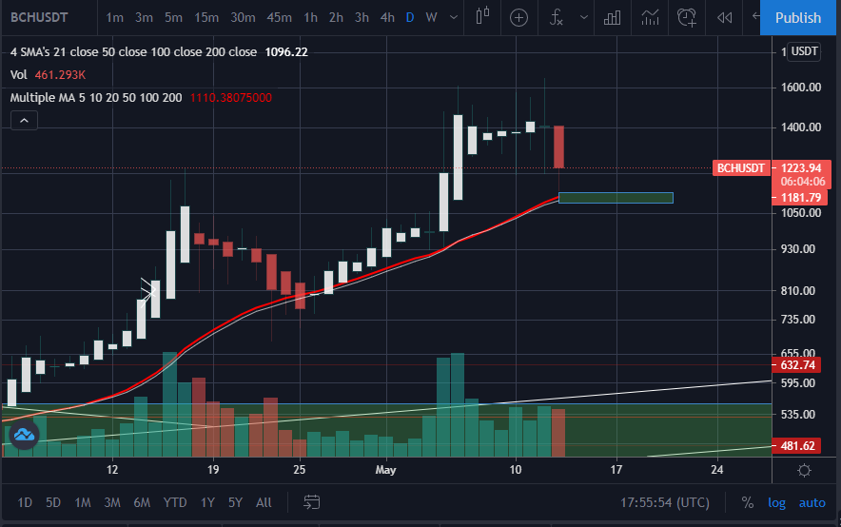
Task: Switch to 1m timeframe
Action: click(114, 18)
